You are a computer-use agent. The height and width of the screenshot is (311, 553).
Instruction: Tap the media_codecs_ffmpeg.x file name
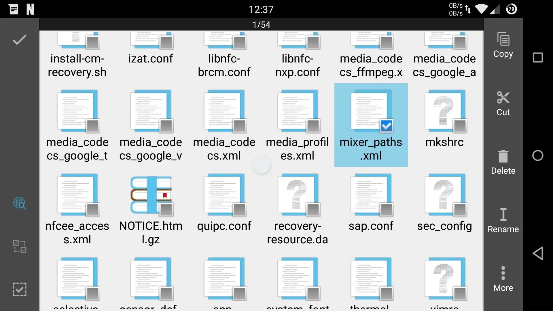[x=371, y=65]
